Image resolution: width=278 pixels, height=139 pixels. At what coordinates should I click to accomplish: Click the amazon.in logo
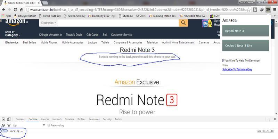(x=16, y=22)
